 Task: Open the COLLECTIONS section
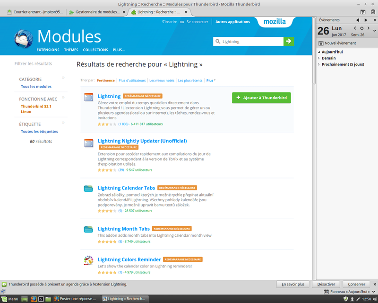(95, 50)
